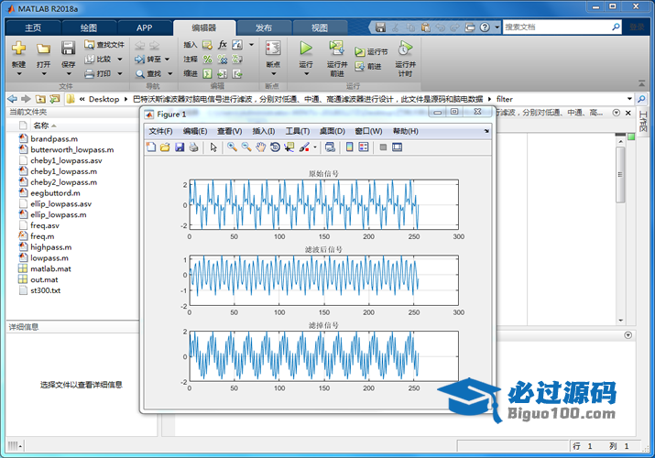Click Desktop in the address path
The height and width of the screenshot is (458, 655).
(104, 99)
